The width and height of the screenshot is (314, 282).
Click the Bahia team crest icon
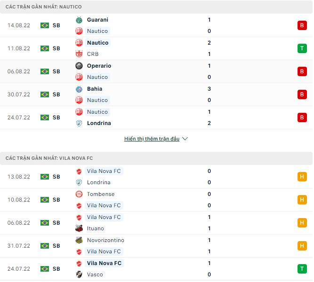[x=79, y=89]
